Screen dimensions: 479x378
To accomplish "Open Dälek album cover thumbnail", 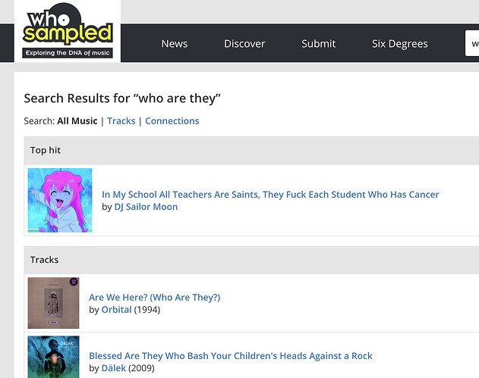I will [x=53, y=357].
